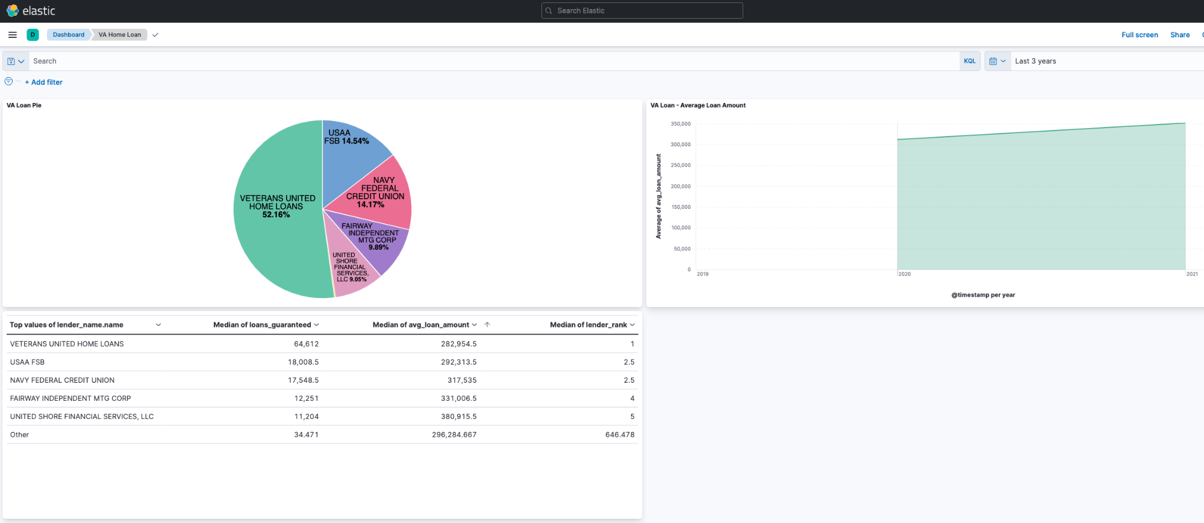Click the 646.478 lender rank value
The height and width of the screenshot is (523, 1204).
620,435
